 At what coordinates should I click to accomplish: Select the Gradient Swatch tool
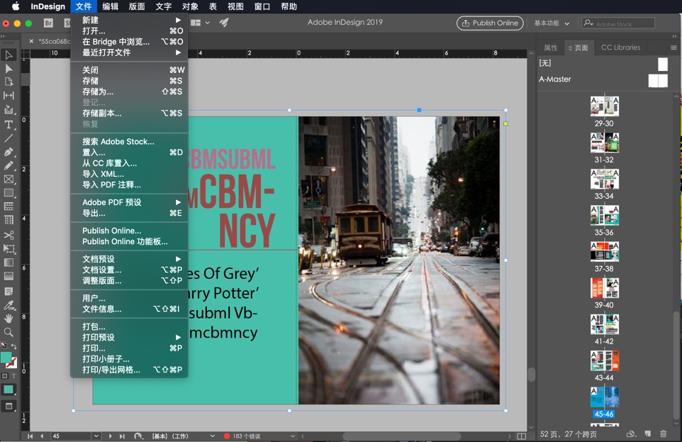click(x=9, y=263)
